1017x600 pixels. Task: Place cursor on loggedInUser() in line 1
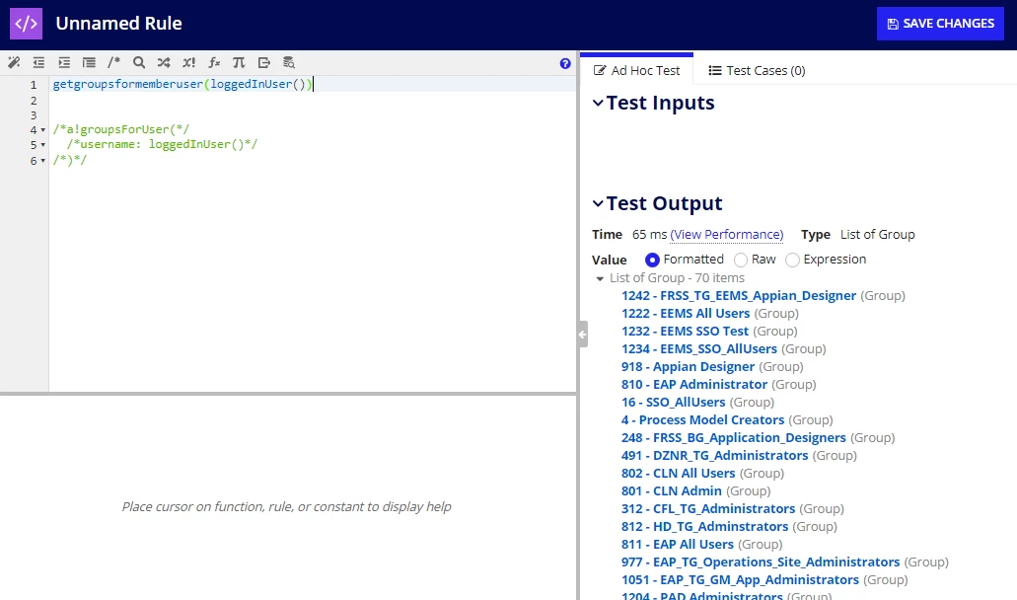coord(258,84)
